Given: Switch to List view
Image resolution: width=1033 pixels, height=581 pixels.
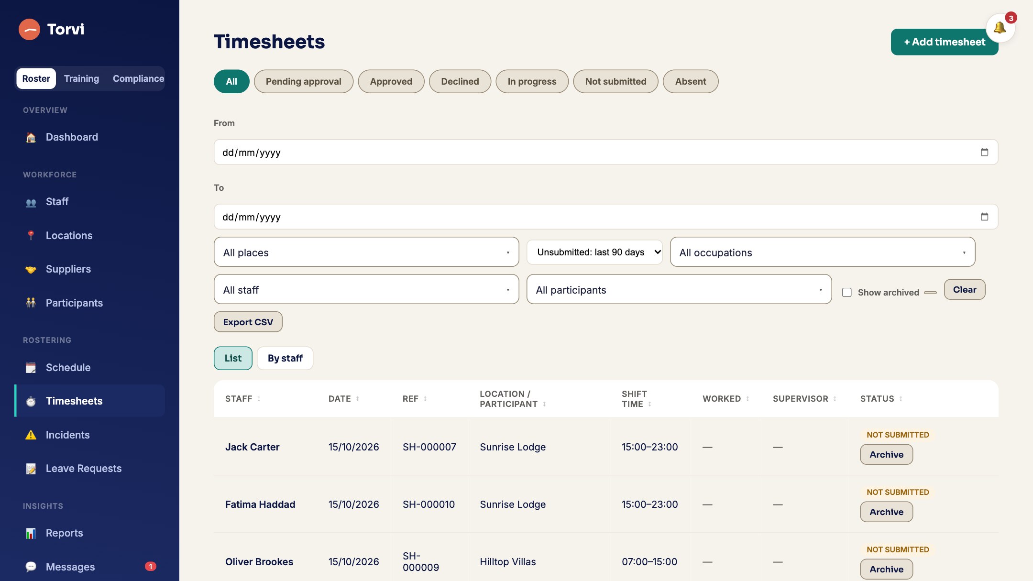Looking at the screenshot, I should click(x=233, y=358).
